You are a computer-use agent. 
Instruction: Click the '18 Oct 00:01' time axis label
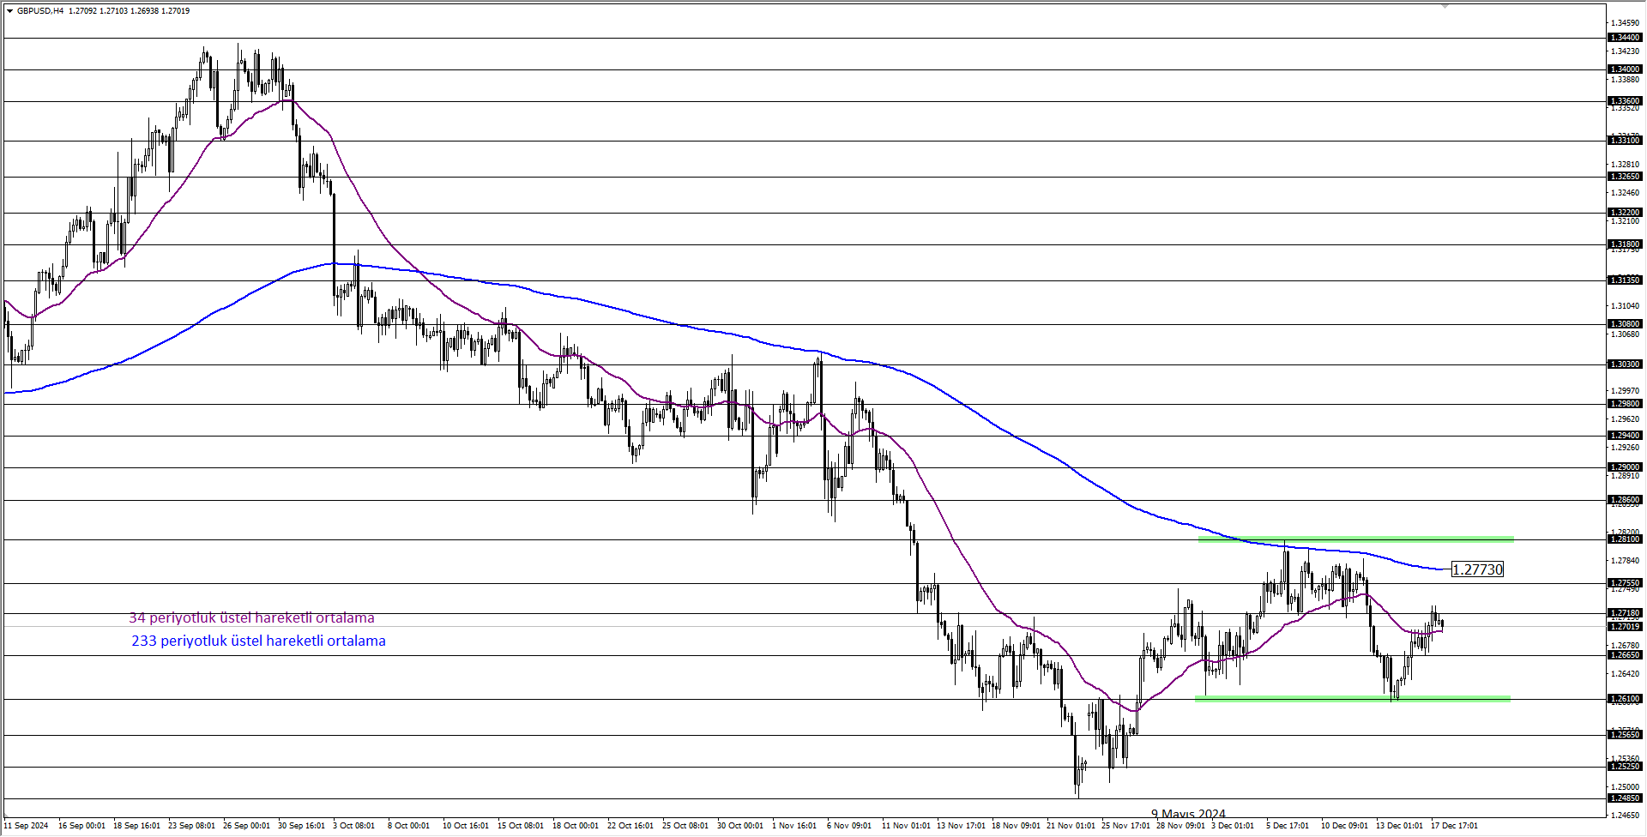pyautogui.click(x=576, y=826)
